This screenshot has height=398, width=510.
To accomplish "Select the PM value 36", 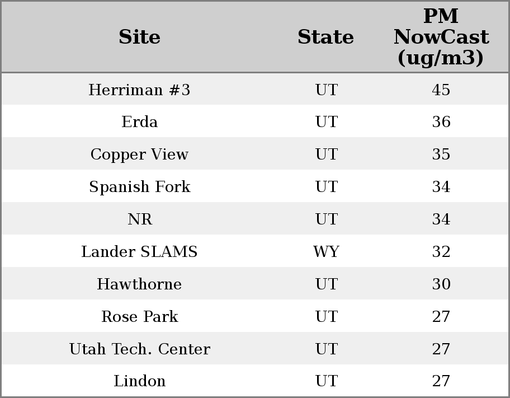I will (441, 122).
